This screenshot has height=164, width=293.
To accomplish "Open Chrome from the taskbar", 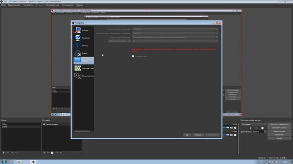I will tap(19, 162).
